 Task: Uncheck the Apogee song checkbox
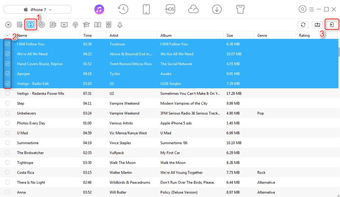pyautogui.click(x=7, y=73)
